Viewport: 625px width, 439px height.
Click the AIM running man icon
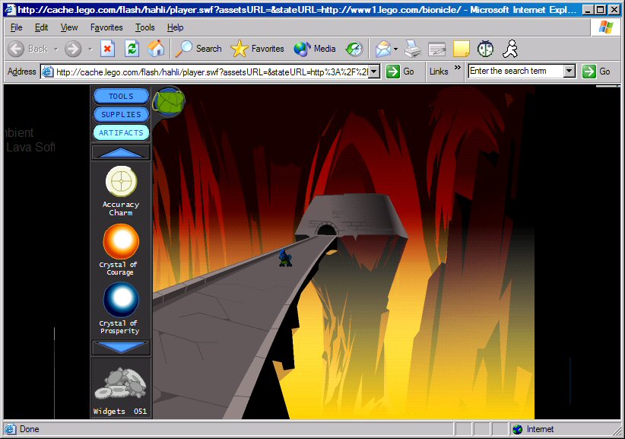click(510, 49)
